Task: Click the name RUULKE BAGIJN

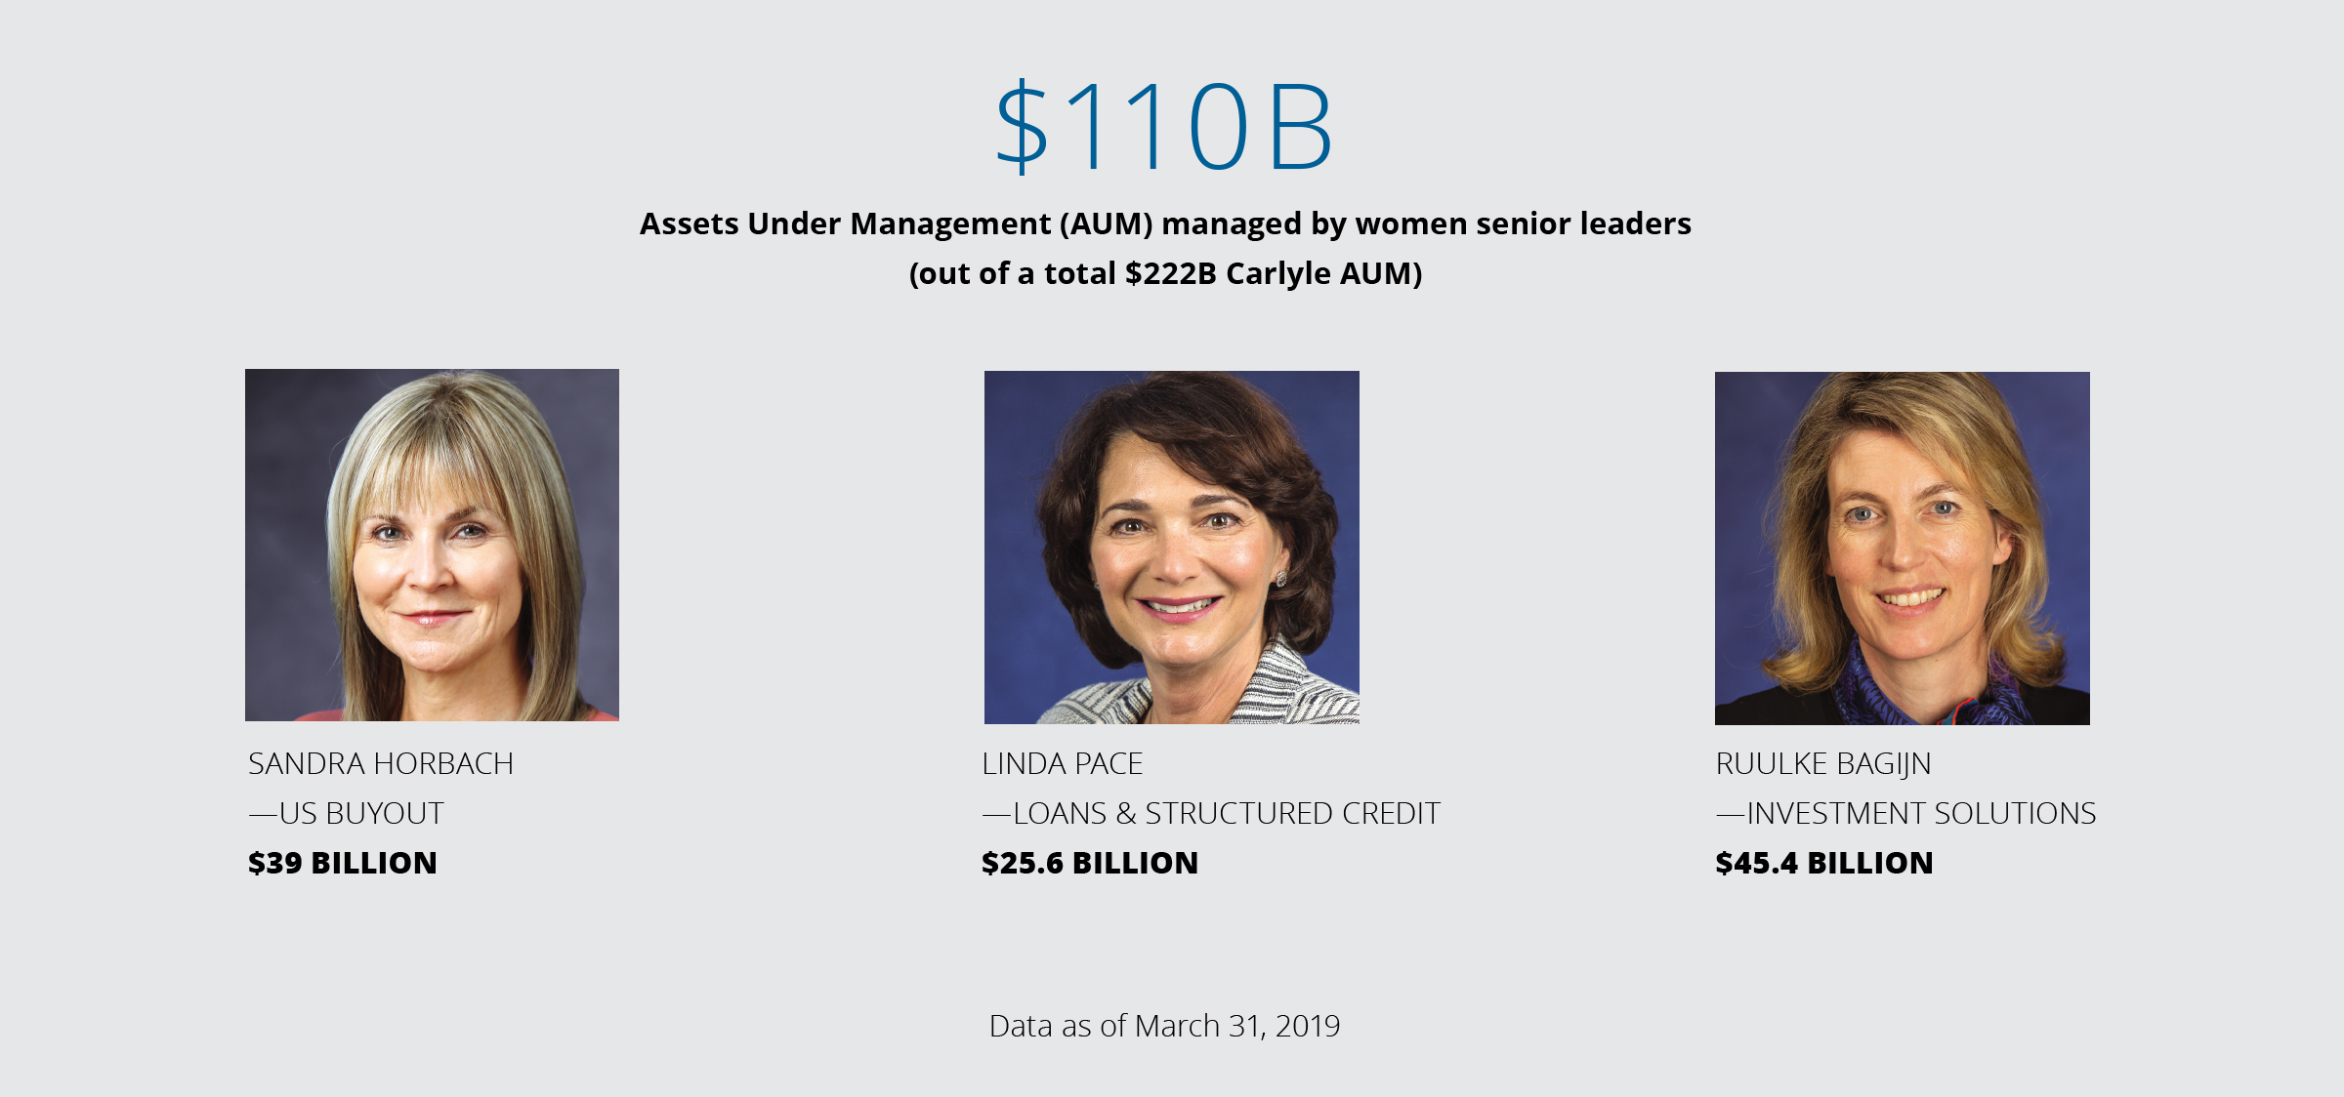Action: pyautogui.click(x=1823, y=764)
